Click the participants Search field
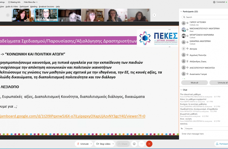Screen dimensions: 228x149 tap(205, 17)
